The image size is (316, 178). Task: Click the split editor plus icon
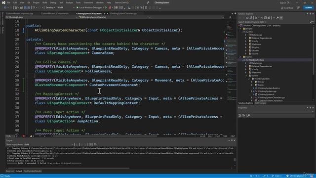tap(230, 17)
